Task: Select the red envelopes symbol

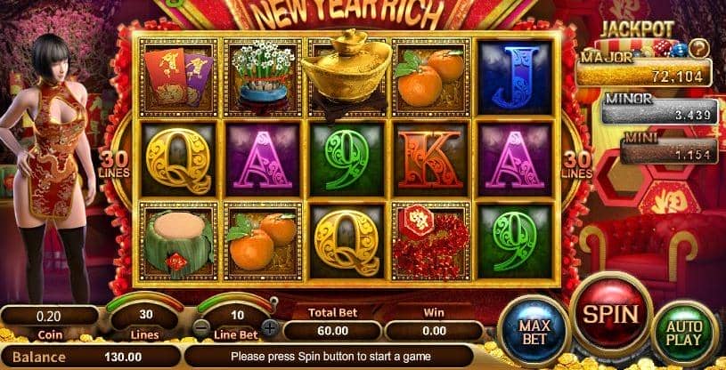Action: click(x=178, y=77)
